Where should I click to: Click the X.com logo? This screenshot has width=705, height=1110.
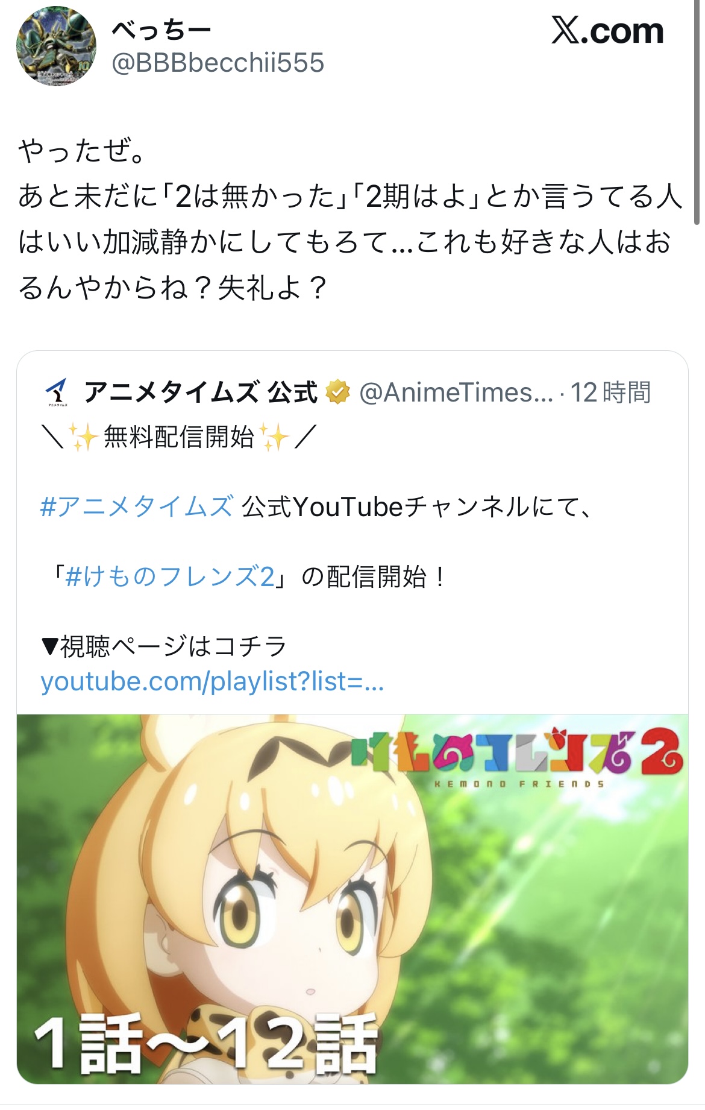click(x=607, y=31)
